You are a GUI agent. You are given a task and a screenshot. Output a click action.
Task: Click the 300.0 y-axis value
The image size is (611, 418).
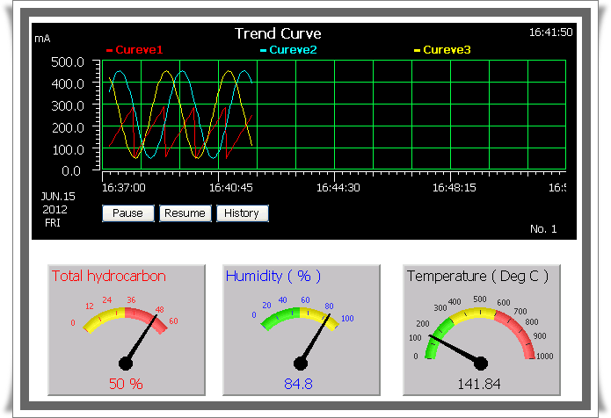click(68, 105)
